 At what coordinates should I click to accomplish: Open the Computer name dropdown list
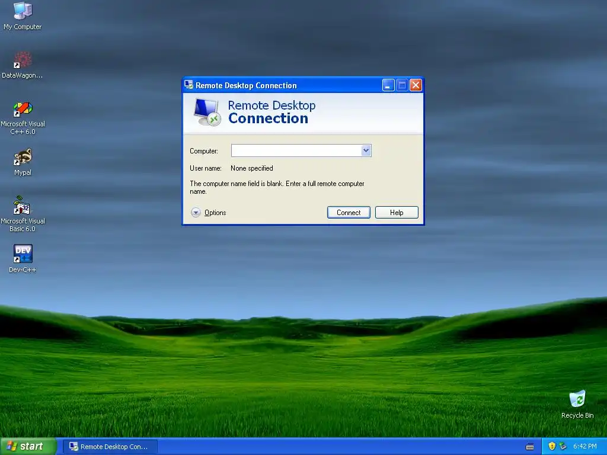[366, 150]
